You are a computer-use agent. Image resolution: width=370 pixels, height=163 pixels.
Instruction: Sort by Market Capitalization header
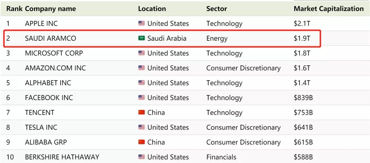click(329, 9)
